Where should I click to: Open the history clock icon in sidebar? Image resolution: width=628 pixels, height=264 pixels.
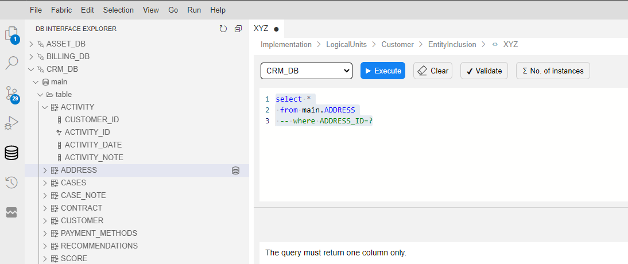(11, 183)
